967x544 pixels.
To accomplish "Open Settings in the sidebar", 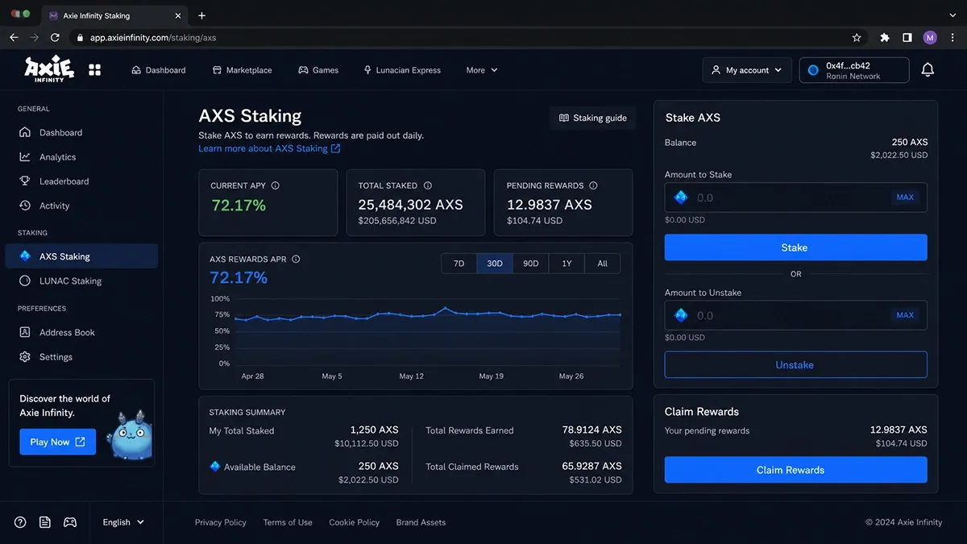I will click(x=81, y=356).
